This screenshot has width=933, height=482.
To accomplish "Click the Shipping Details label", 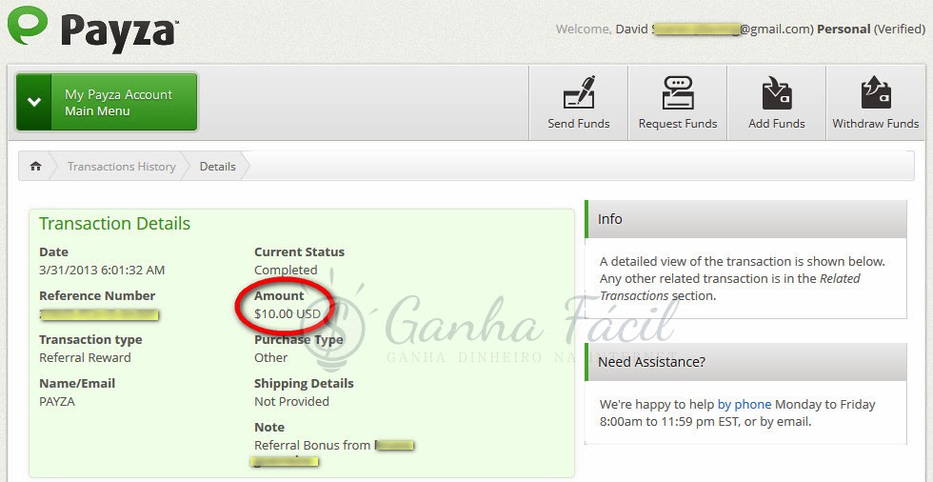I will click(x=304, y=384).
